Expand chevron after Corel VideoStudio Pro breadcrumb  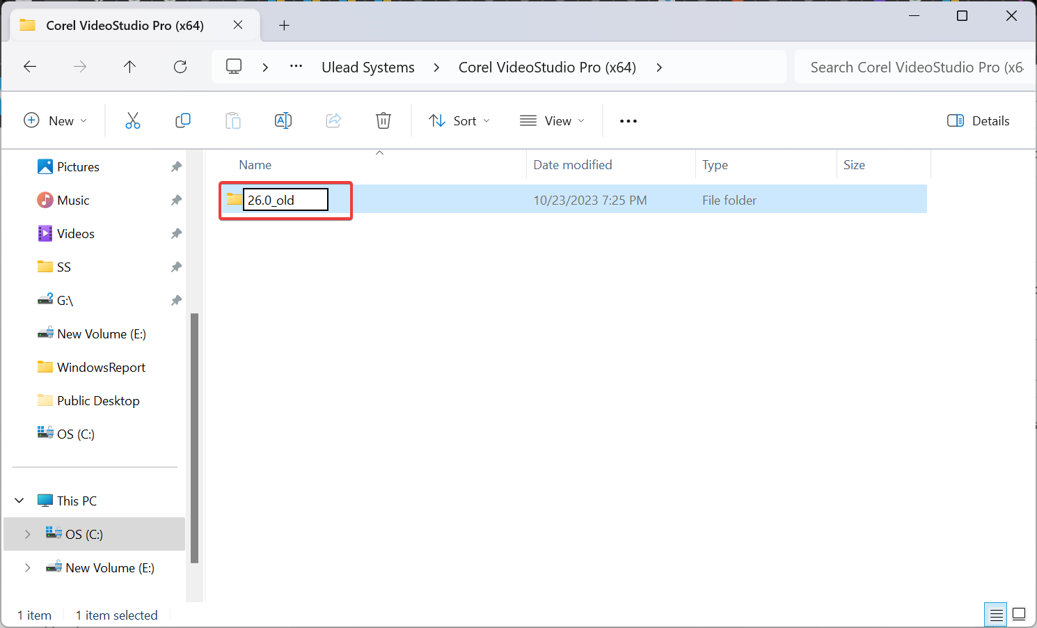[659, 67]
